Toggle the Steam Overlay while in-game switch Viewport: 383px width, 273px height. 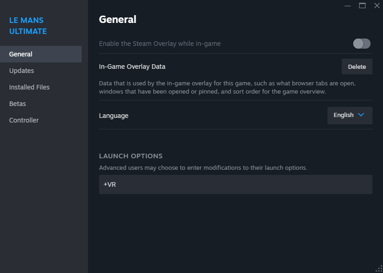361,44
